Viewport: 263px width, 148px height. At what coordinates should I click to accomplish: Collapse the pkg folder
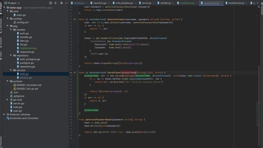pyautogui.click(x=7, y=26)
